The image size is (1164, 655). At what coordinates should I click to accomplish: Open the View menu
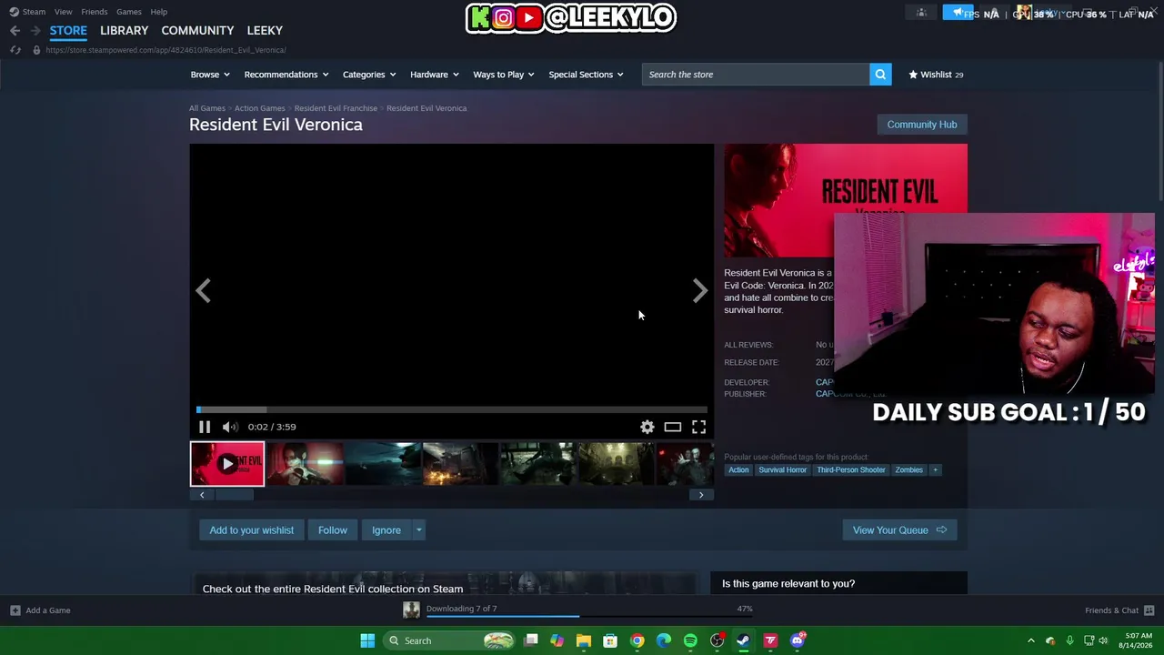pos(63,12)
